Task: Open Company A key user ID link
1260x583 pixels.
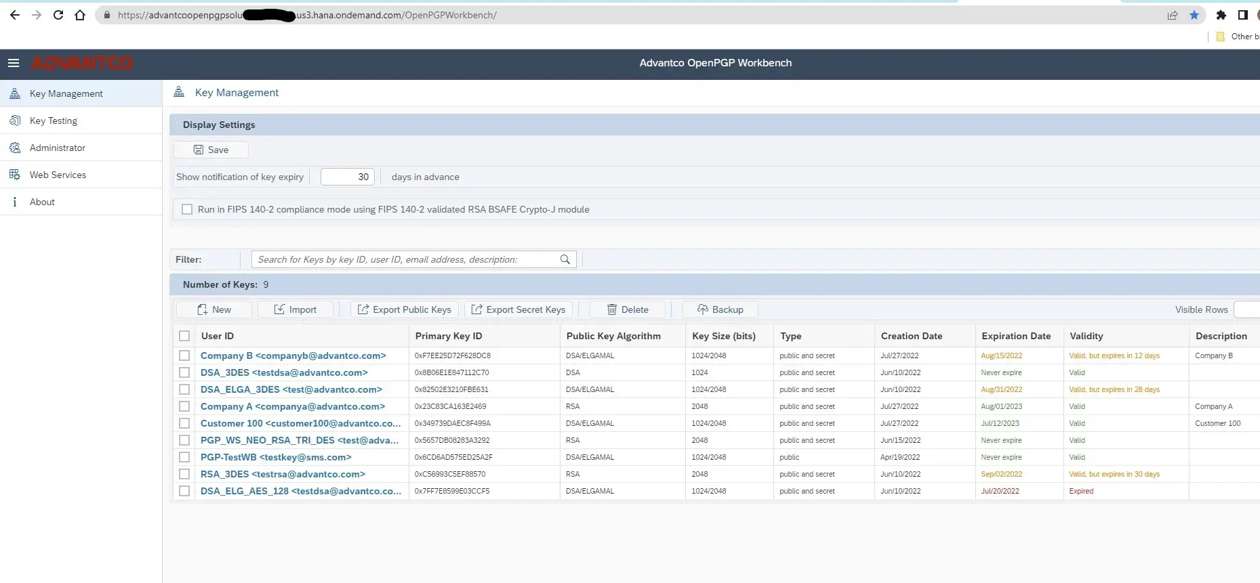Action: point(292,406)
